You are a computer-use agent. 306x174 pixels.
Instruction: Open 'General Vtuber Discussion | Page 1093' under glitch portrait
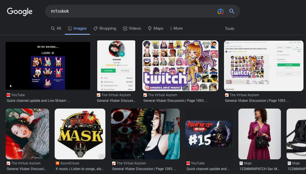point(144,169)
